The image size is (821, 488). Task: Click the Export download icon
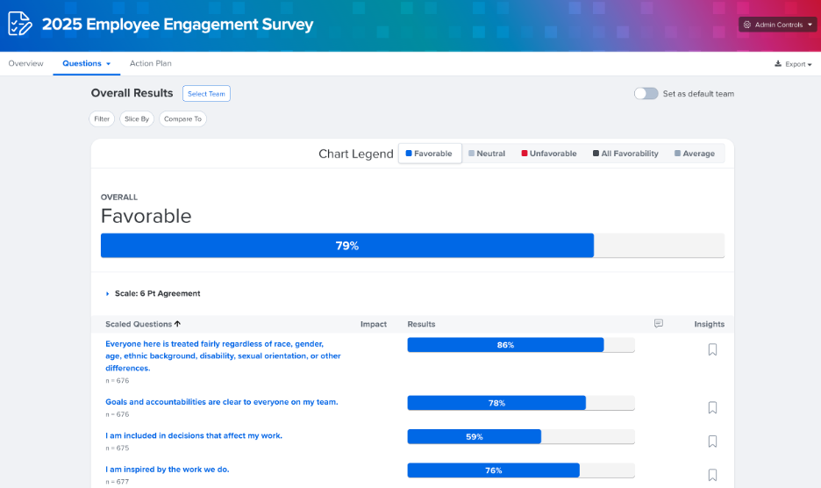778,64
